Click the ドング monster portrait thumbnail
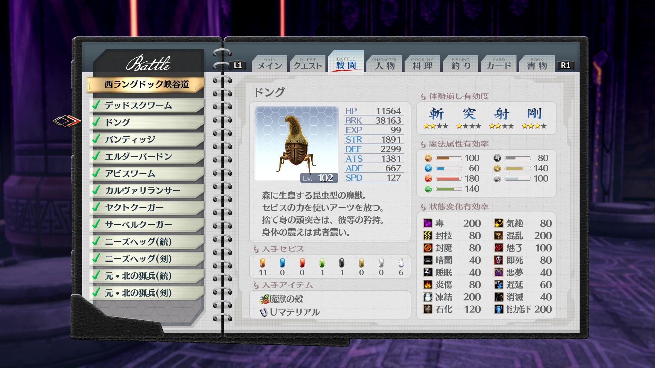655x368 pixels. [x=296, y=143]
